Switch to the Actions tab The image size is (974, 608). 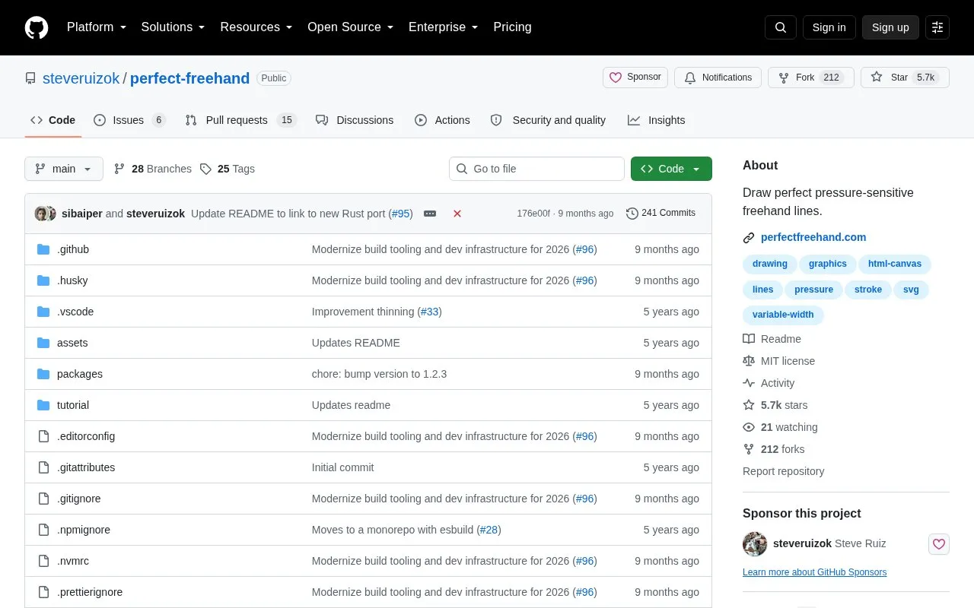coord(442,120)
